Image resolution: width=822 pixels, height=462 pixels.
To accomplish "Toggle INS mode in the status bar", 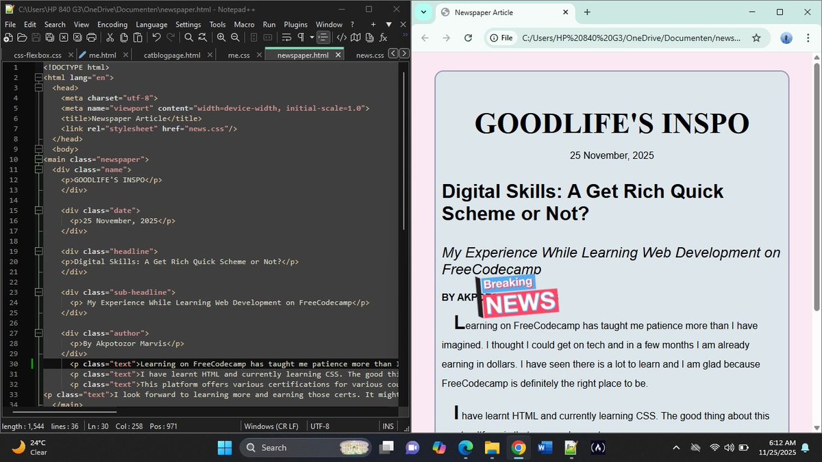I will click(x=388, y=426).
